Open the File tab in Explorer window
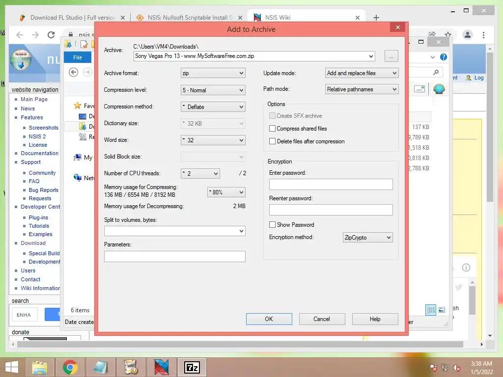This screenshot has height=377, width=503. pyautogui.click(x=77, y=57)
